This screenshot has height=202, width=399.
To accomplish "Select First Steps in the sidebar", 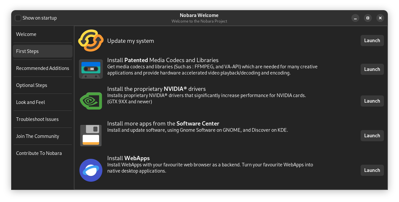I will [43, 51].
